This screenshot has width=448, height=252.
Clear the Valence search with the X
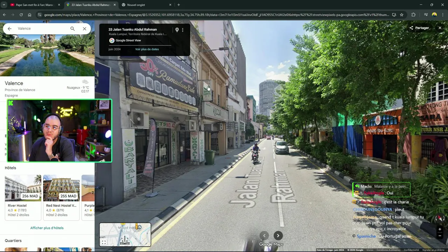(x=84, y=29)
